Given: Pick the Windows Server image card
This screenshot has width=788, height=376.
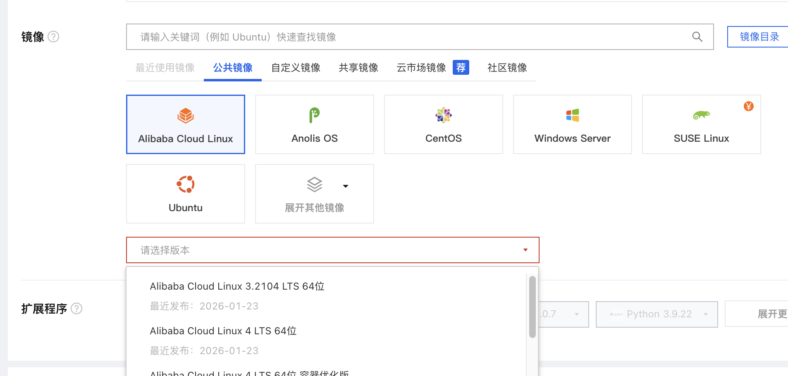Looking at the screenshot, I should coord(573,124).
